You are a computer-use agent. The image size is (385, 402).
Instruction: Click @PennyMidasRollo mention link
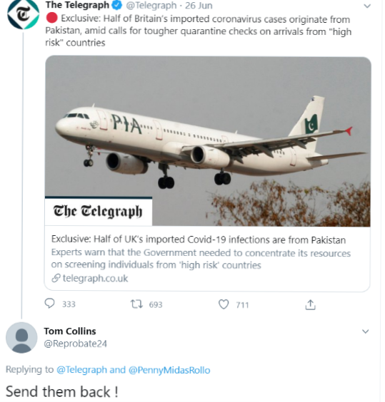(169, 370)
